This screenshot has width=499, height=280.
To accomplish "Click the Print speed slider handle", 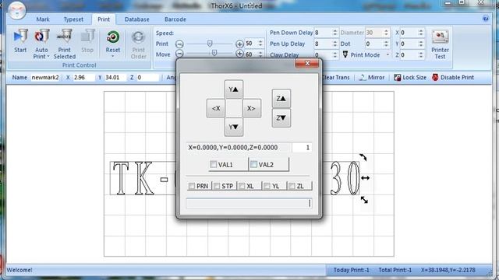I will (210, 44).
